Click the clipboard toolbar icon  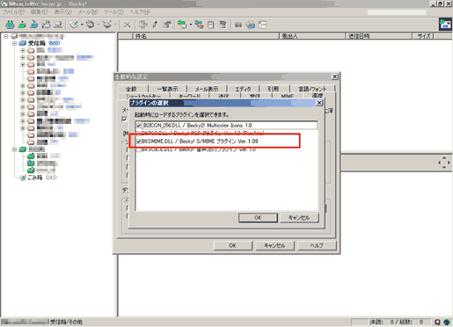[x=210, y=25]
